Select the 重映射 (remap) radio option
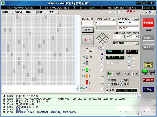This screenshot has width=157, height=117. 109,85
